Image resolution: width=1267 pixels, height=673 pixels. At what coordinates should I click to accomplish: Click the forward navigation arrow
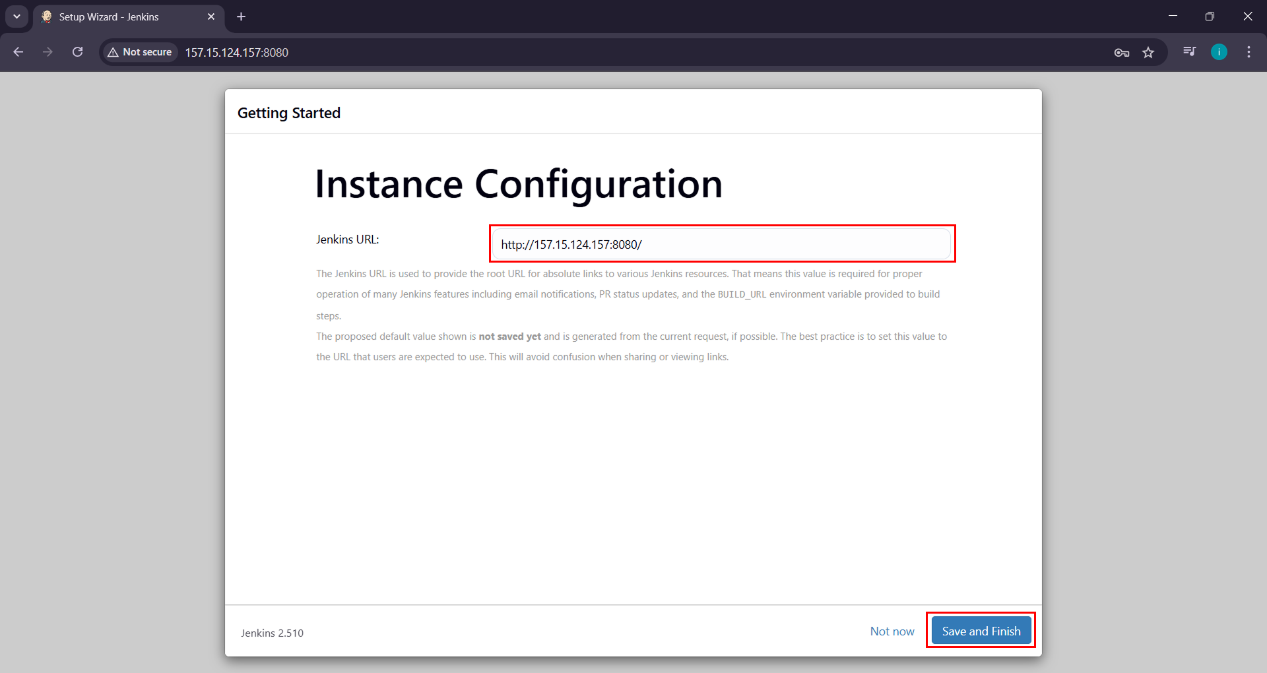tap(48, 52)
